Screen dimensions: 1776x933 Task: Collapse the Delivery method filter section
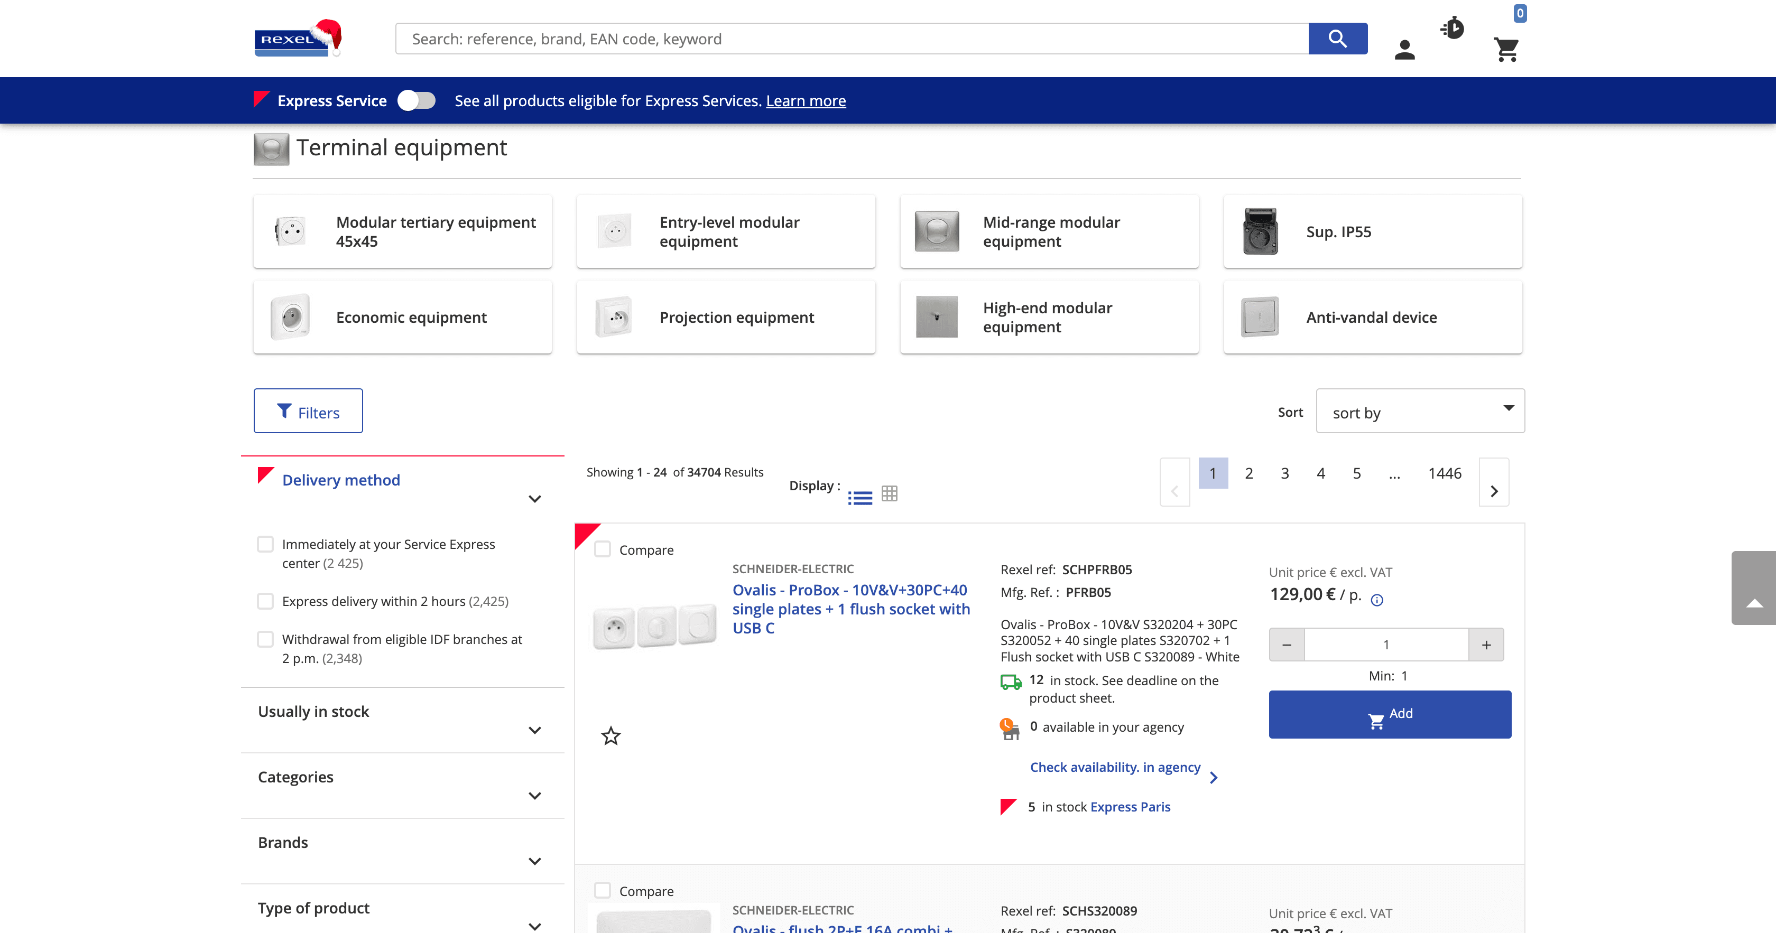click(x=534, y=499)
